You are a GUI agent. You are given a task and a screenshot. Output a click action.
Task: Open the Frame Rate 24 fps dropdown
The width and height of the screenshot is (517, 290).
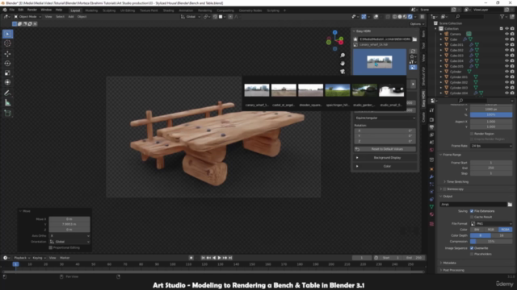(491, 146)
